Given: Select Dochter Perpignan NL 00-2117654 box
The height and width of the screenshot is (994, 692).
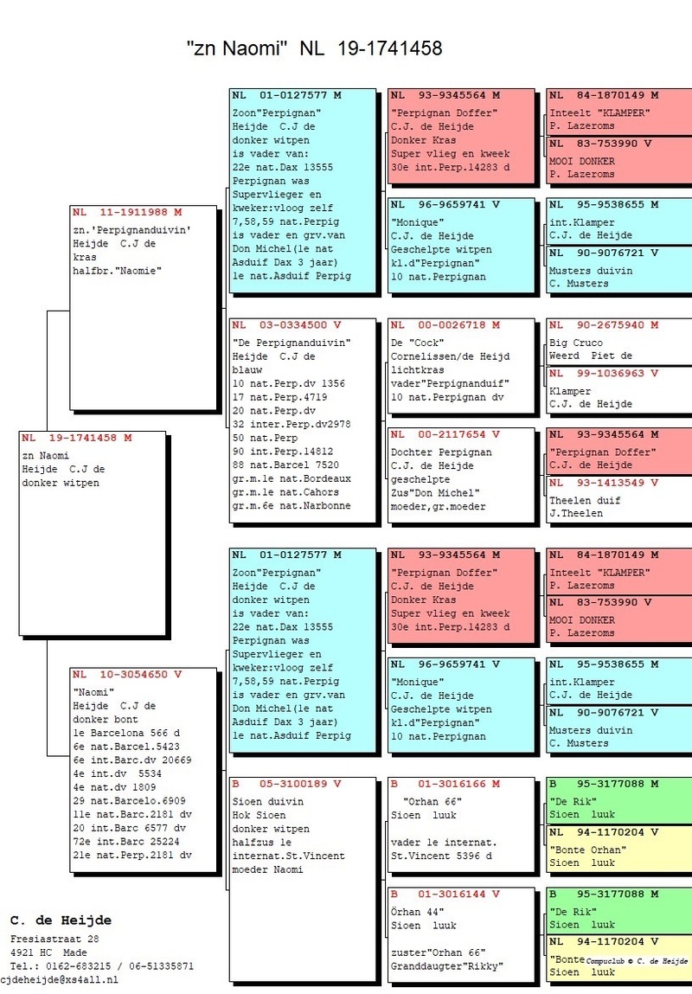Looking at the screenshot, I should [461, 474].
